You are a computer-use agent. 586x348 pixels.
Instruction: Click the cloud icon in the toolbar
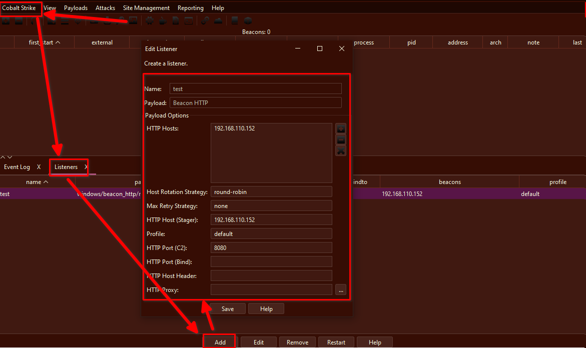tap(218, 21)
